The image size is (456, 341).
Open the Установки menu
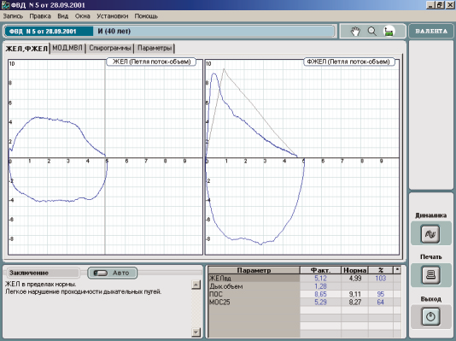[x=113, y=16]
